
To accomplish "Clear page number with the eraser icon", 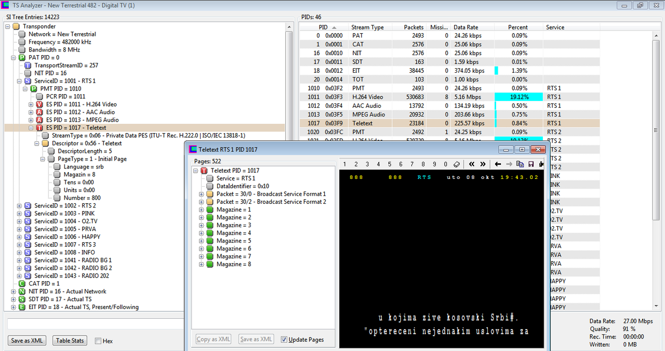I will [457, 164].
